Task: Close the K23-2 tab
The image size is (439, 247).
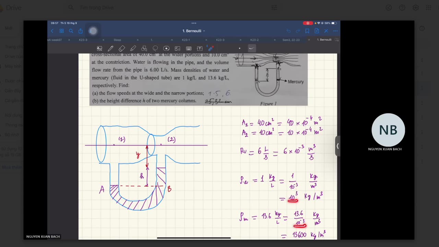Action: tap(275, 40)
